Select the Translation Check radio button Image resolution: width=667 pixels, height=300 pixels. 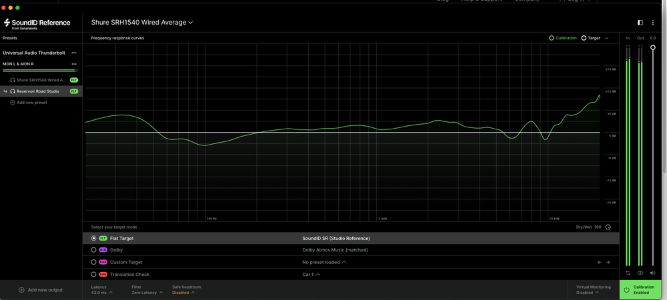(93, 275)
